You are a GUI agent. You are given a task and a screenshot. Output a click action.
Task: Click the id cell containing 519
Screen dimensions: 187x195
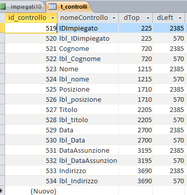point(31,28)
